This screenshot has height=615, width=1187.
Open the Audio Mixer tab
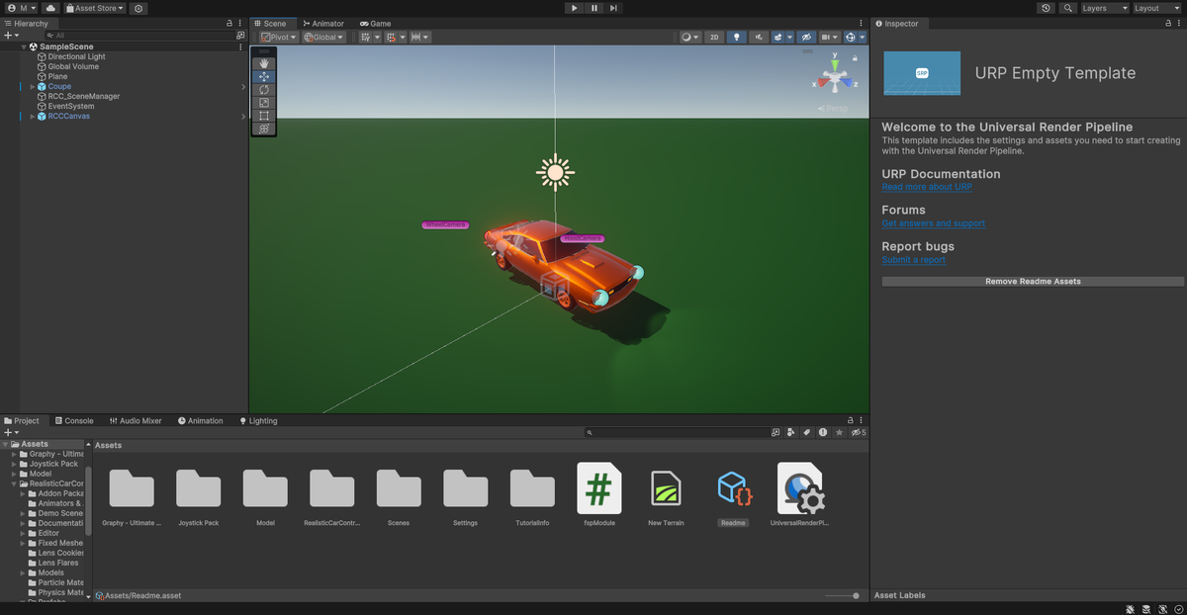point(135,421)
